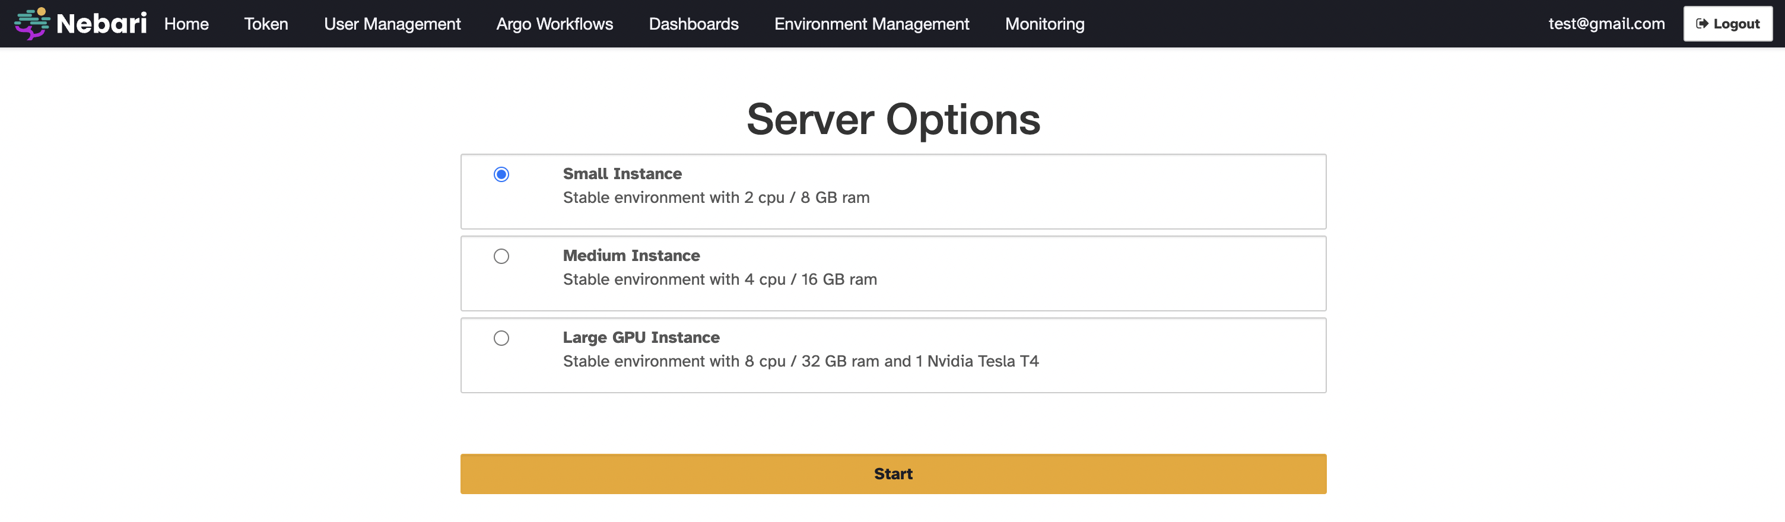
Task: Choose the Large GPU Instance radio button
Action: 501,338
